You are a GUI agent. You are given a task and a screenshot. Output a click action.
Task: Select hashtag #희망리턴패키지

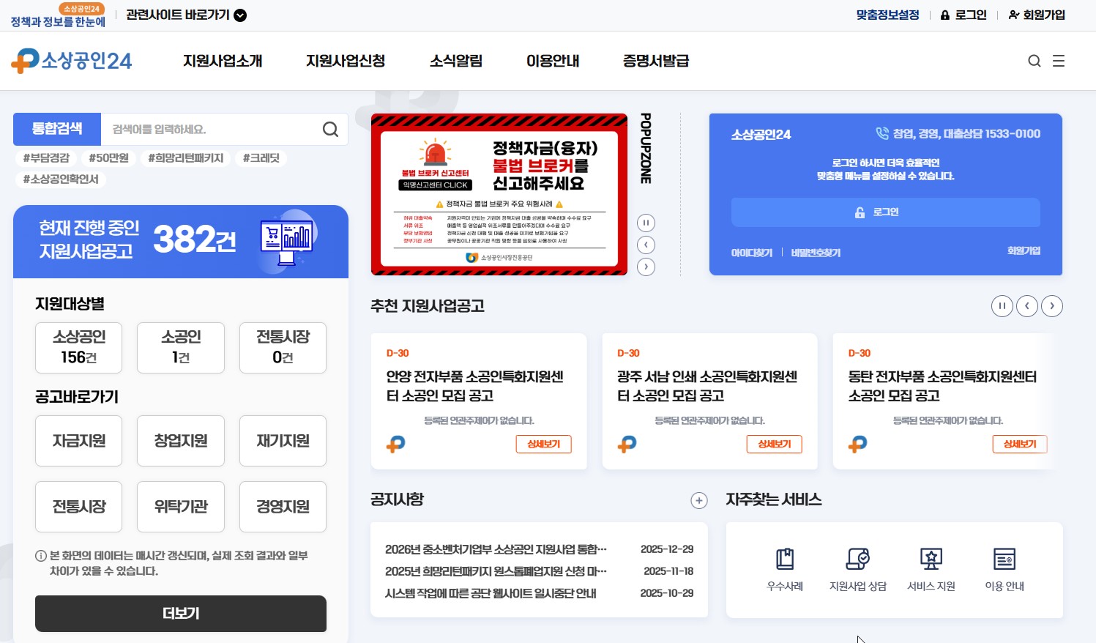(186, 158)
